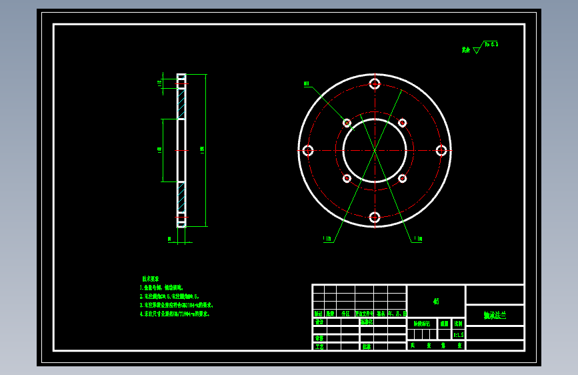Screen dimensions: 578x375
Task: Click the 批准 label cell
Action: 367,346
